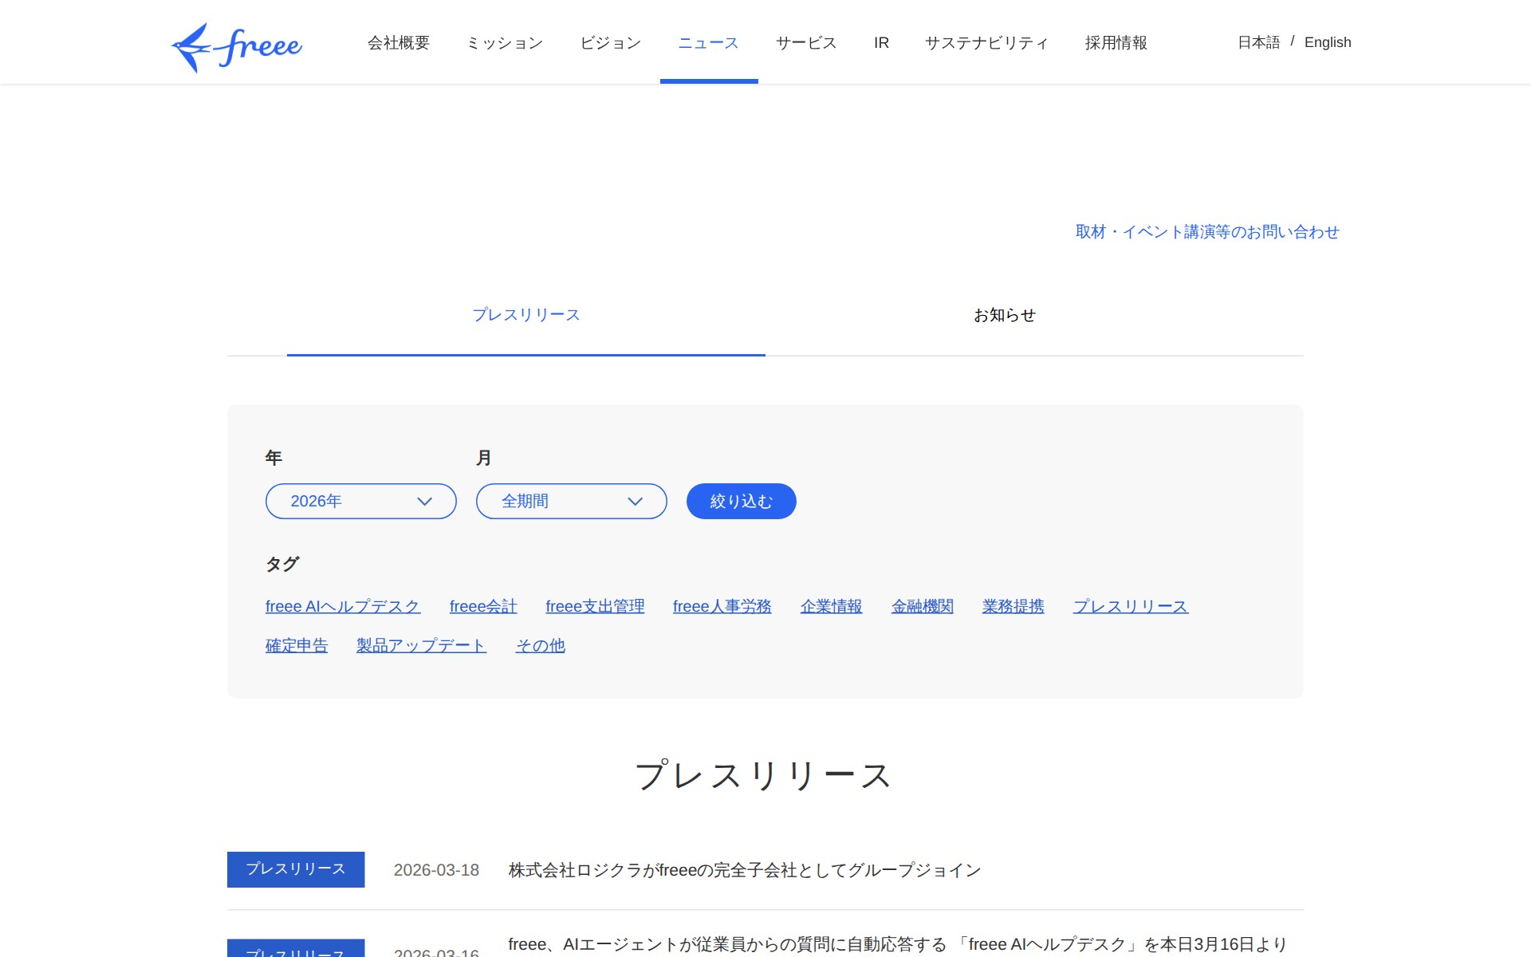Filter by 企業情報 tag
Image resolution: width=1531 pixels, height=957 pixels.
[x=832, y=606]
